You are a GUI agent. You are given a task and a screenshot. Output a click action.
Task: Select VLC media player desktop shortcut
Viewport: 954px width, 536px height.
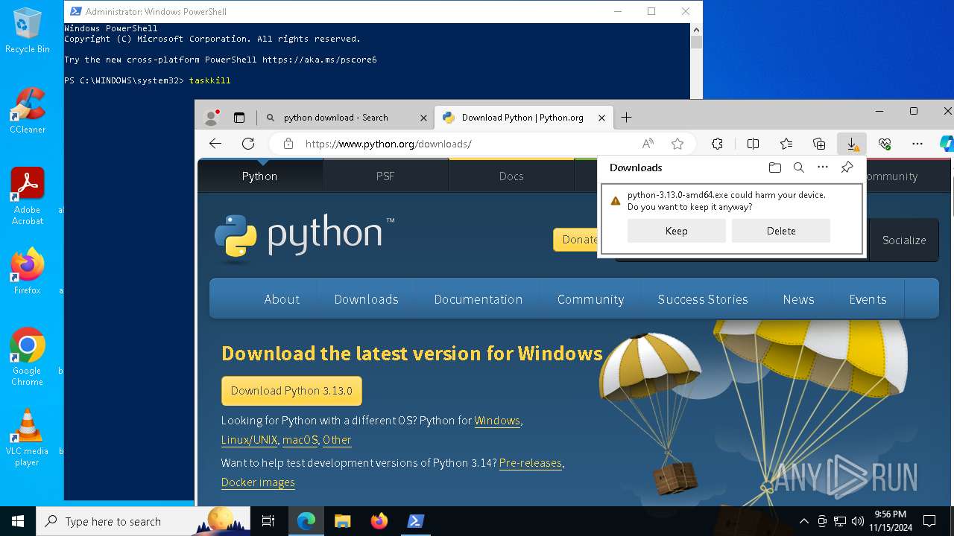coord(28,438)
